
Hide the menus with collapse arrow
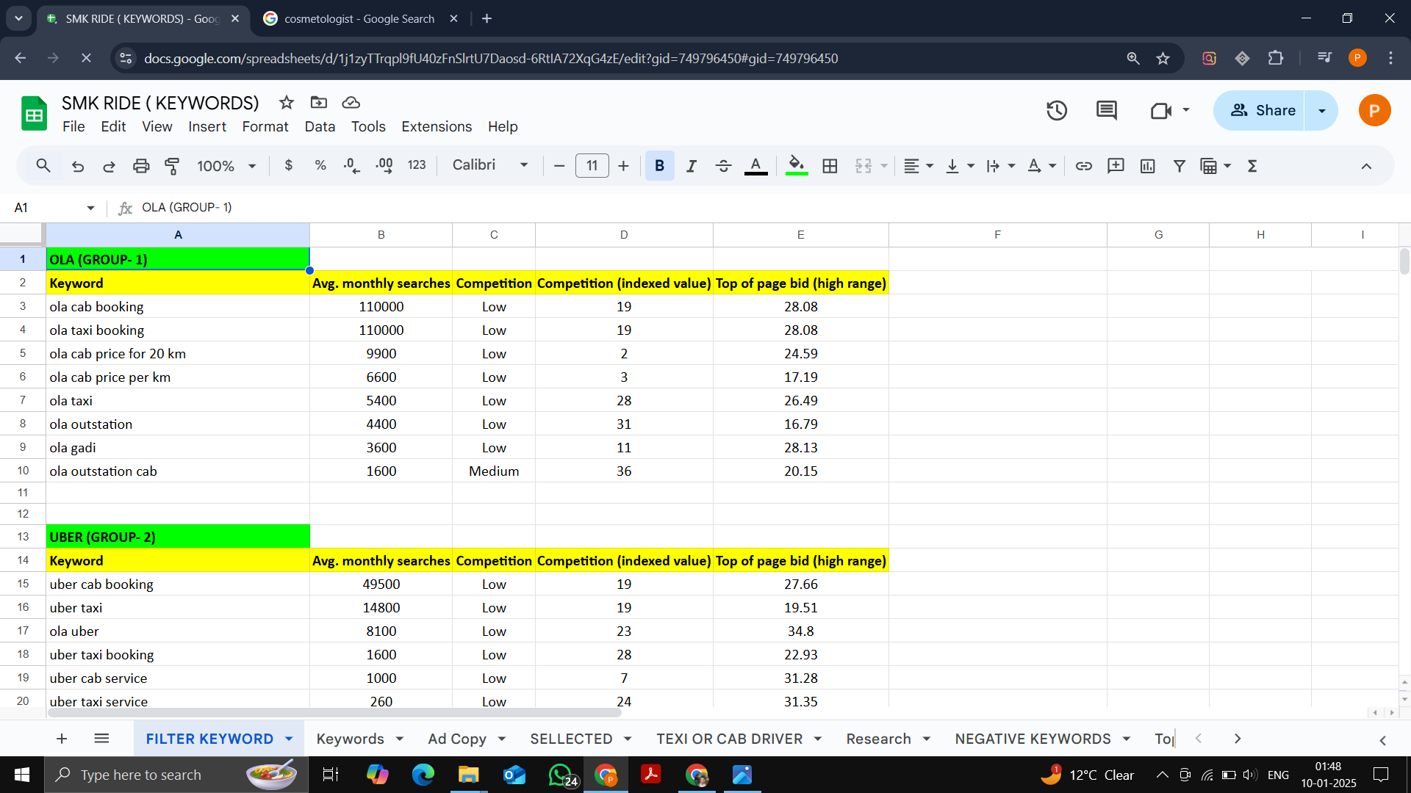[1366, 166]
